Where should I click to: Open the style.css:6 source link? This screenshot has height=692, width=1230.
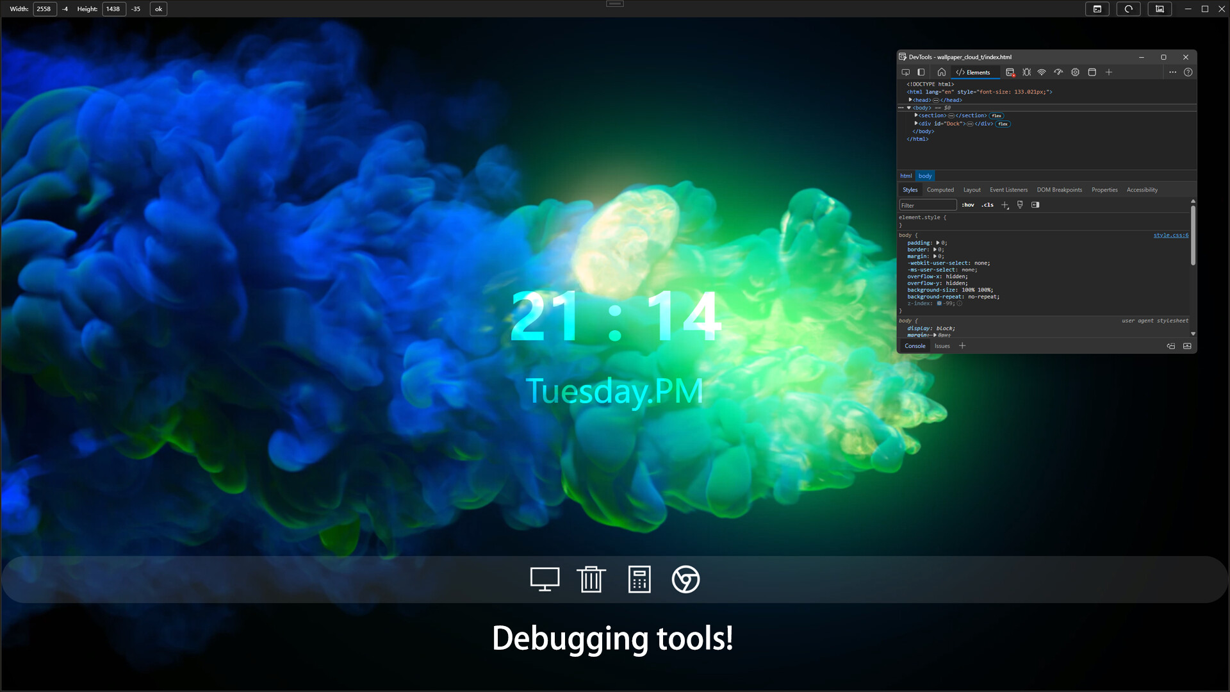(1170, 235)
